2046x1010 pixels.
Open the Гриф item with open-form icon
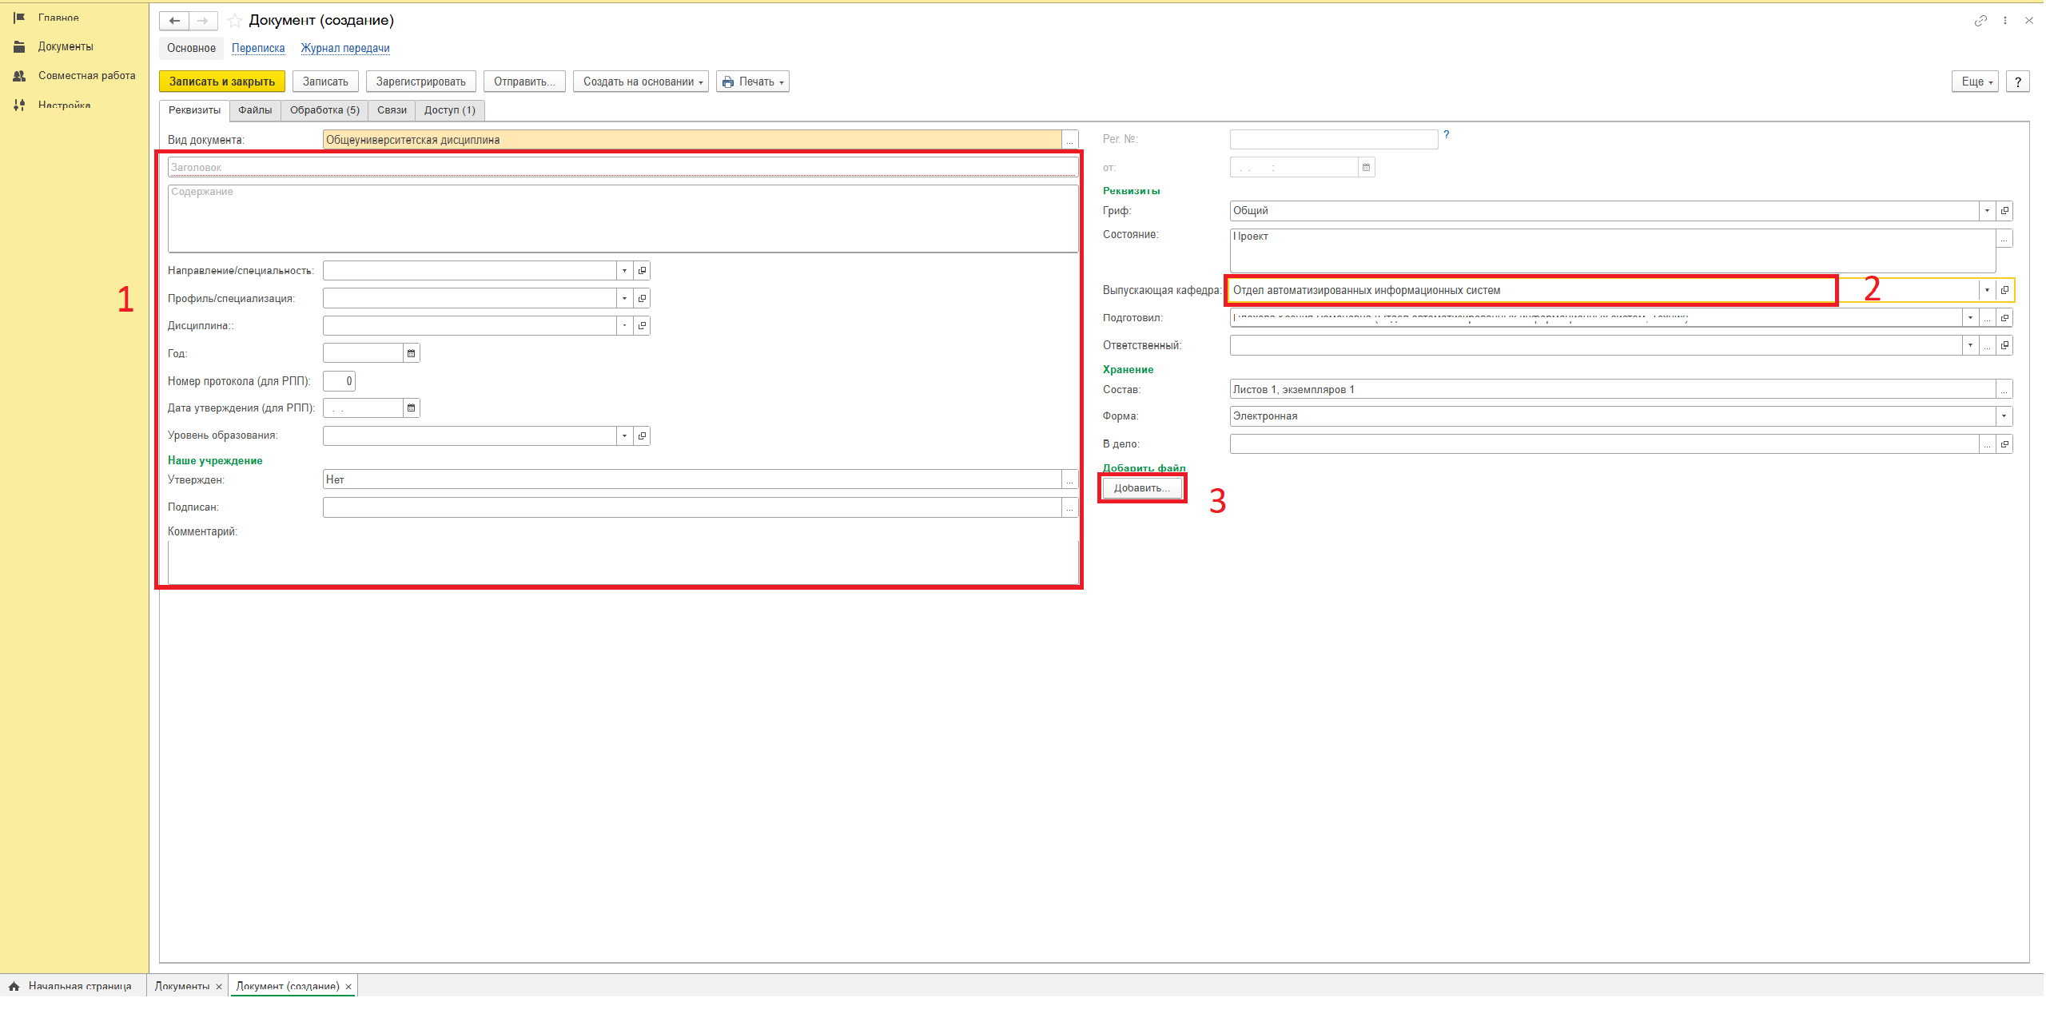point(2004,211)
